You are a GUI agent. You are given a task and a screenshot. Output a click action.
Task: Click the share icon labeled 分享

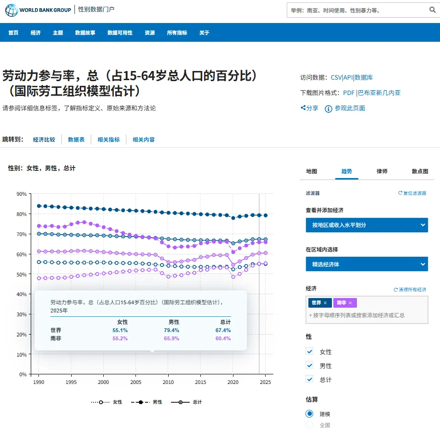(x=303, y=108)
